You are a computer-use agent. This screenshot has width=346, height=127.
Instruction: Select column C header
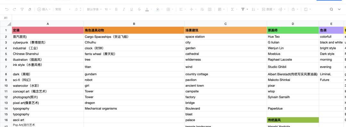[226, 24]
